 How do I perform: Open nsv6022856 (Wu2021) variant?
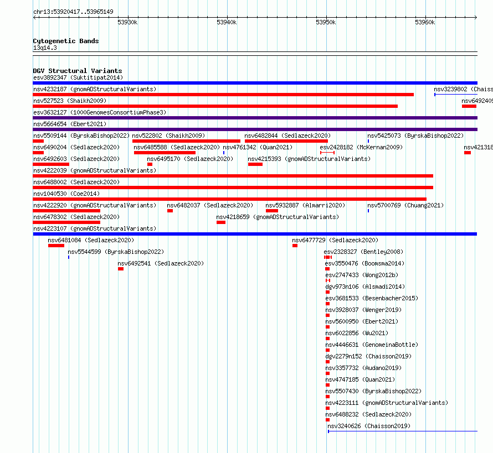[357, 333]
